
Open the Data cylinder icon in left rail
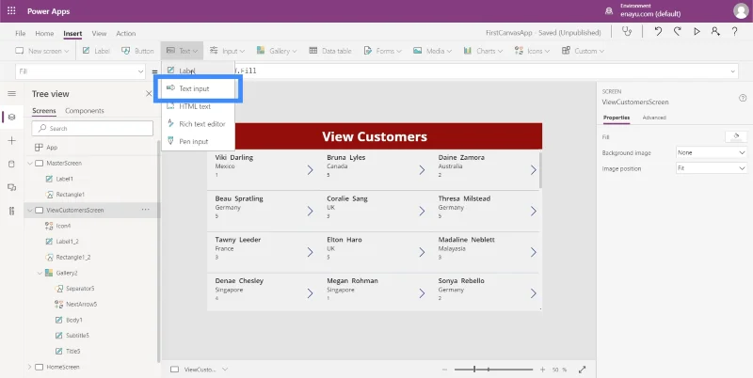(12, 164)
